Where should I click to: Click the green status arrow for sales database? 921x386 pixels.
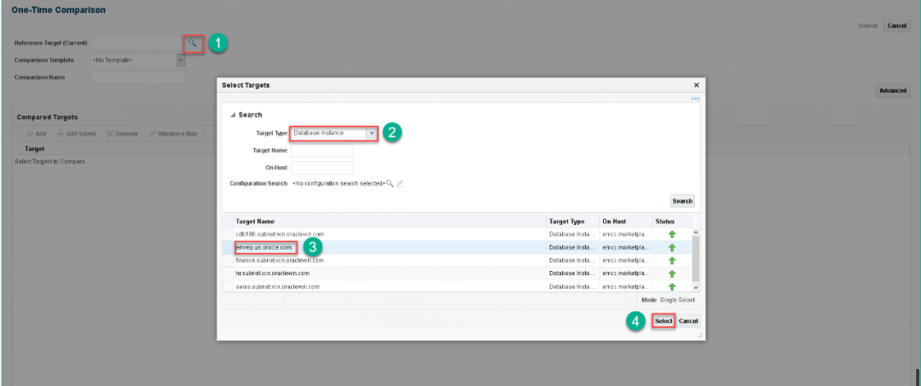point(672,287)
